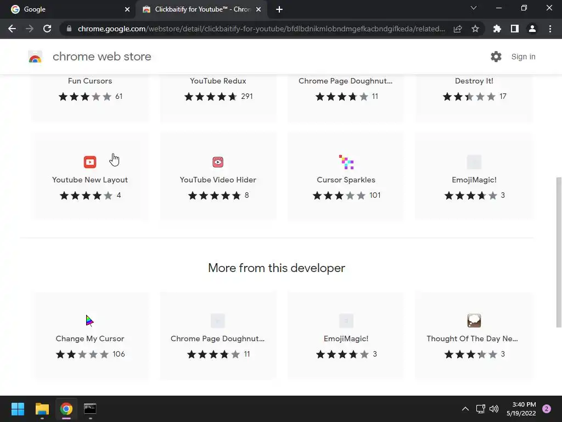Click the More from this developer heading
This screenshot has height=422, width=562.
[277, 268]
